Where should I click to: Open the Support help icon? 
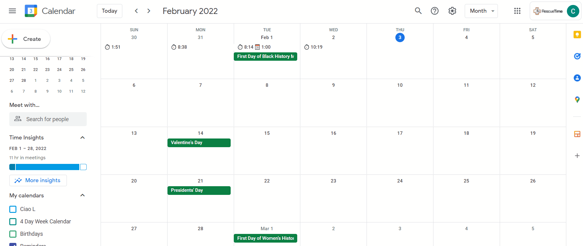click(435, 11)
